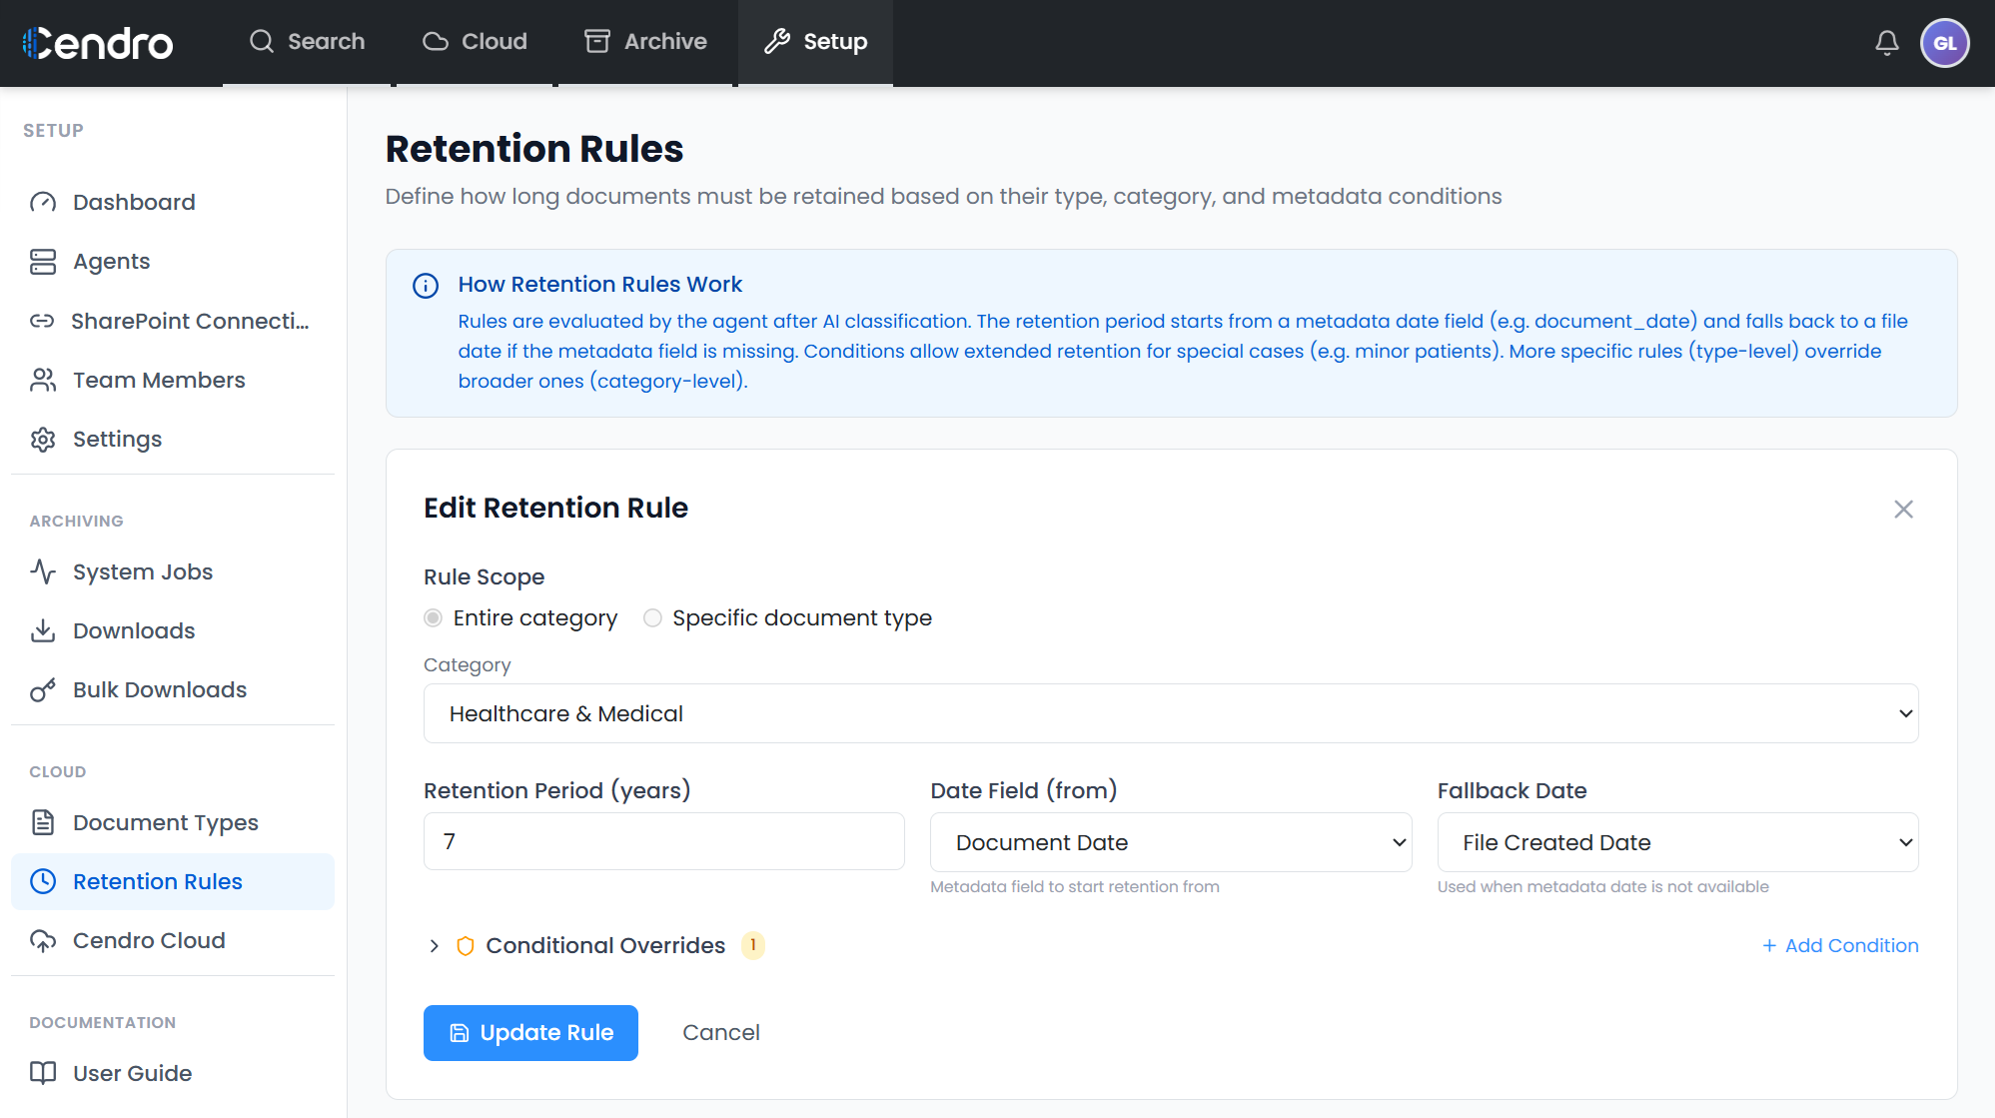1995x1118 pixels.
Task: Go to the Search tab
Action: coord(307,42)
